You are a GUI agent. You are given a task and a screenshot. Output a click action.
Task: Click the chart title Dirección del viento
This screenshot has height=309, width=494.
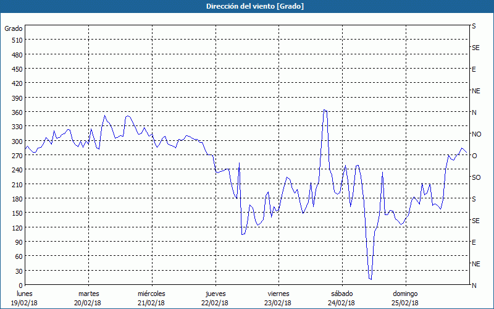[x=246, y=6]
